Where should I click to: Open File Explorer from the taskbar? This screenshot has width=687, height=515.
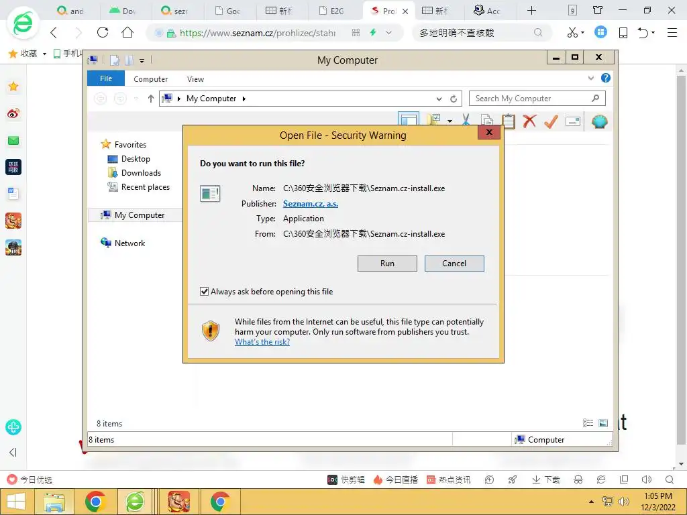point(54,502)
